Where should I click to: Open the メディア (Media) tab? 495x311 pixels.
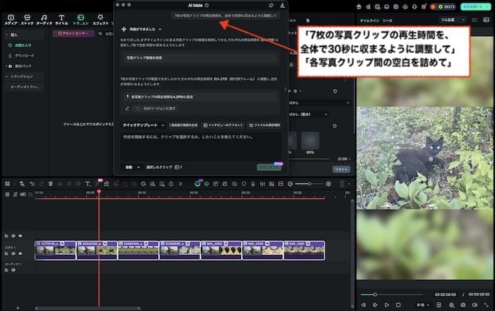[11, 20]
